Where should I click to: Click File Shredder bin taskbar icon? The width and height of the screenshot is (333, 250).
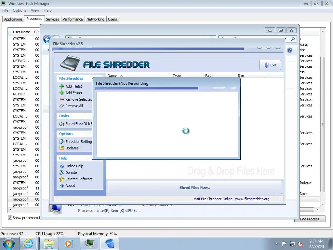(x=110, y=243)
